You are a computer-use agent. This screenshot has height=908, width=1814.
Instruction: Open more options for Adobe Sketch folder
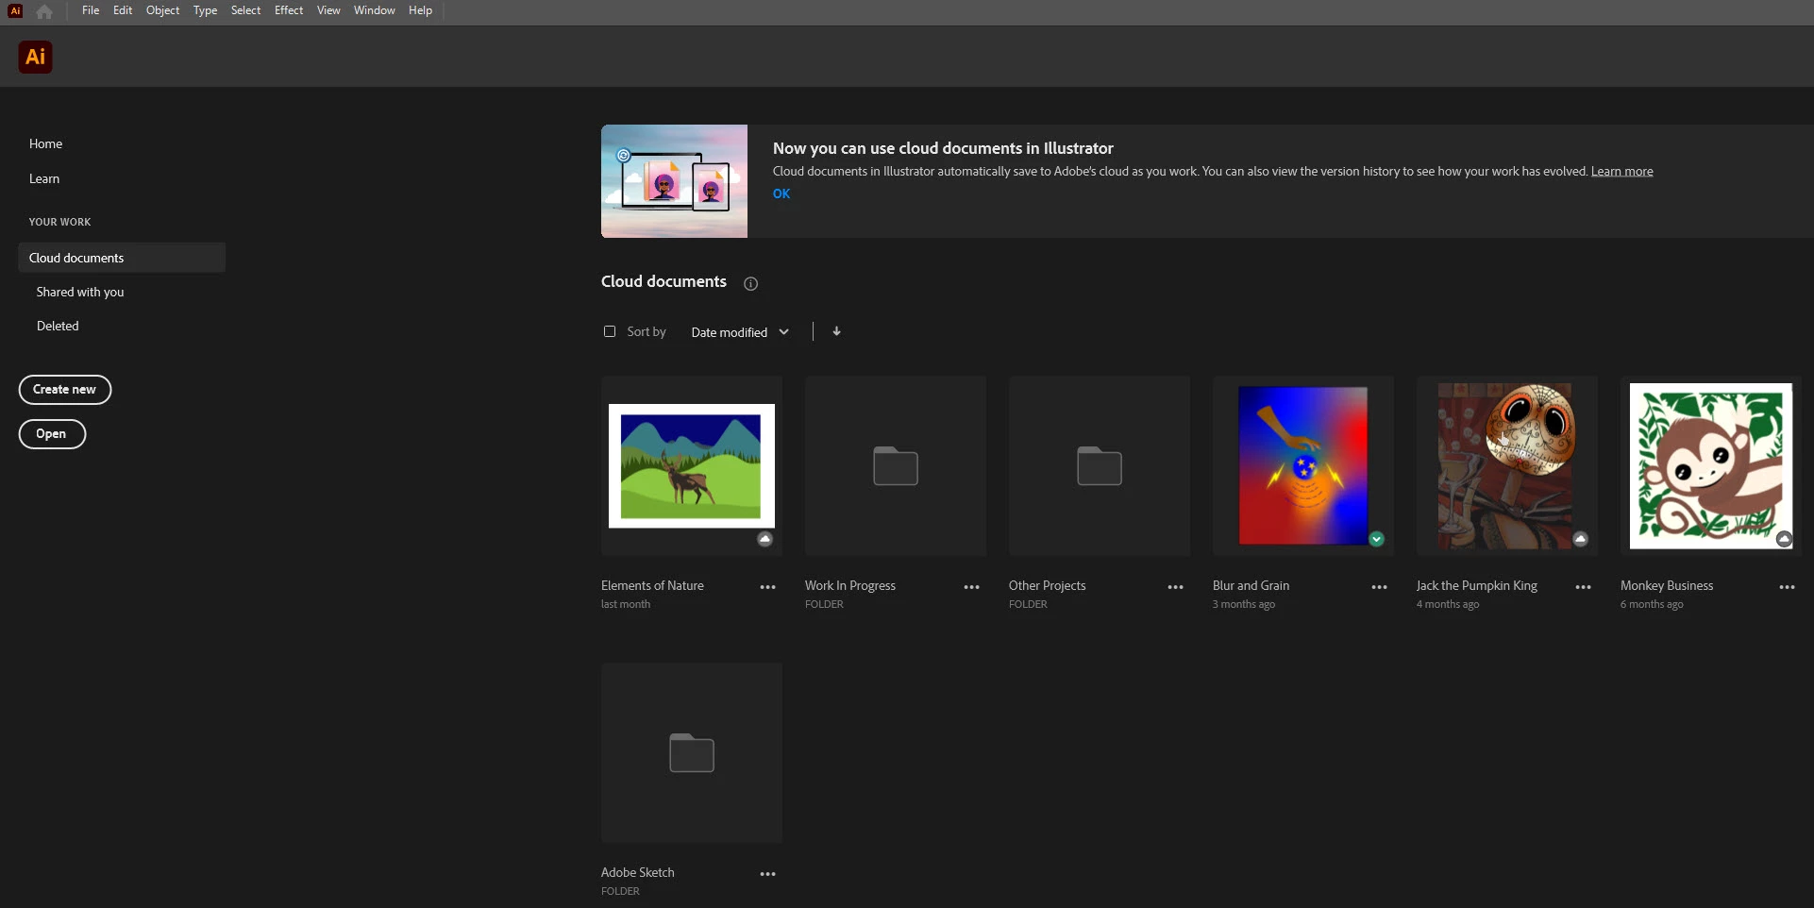click(768, 874)
